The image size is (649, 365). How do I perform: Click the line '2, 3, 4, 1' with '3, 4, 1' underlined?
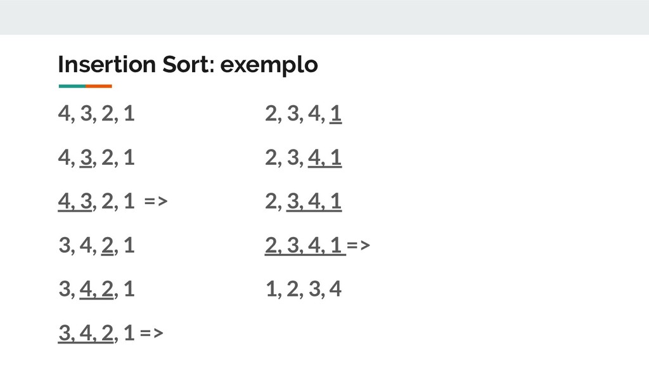[304, 202]
